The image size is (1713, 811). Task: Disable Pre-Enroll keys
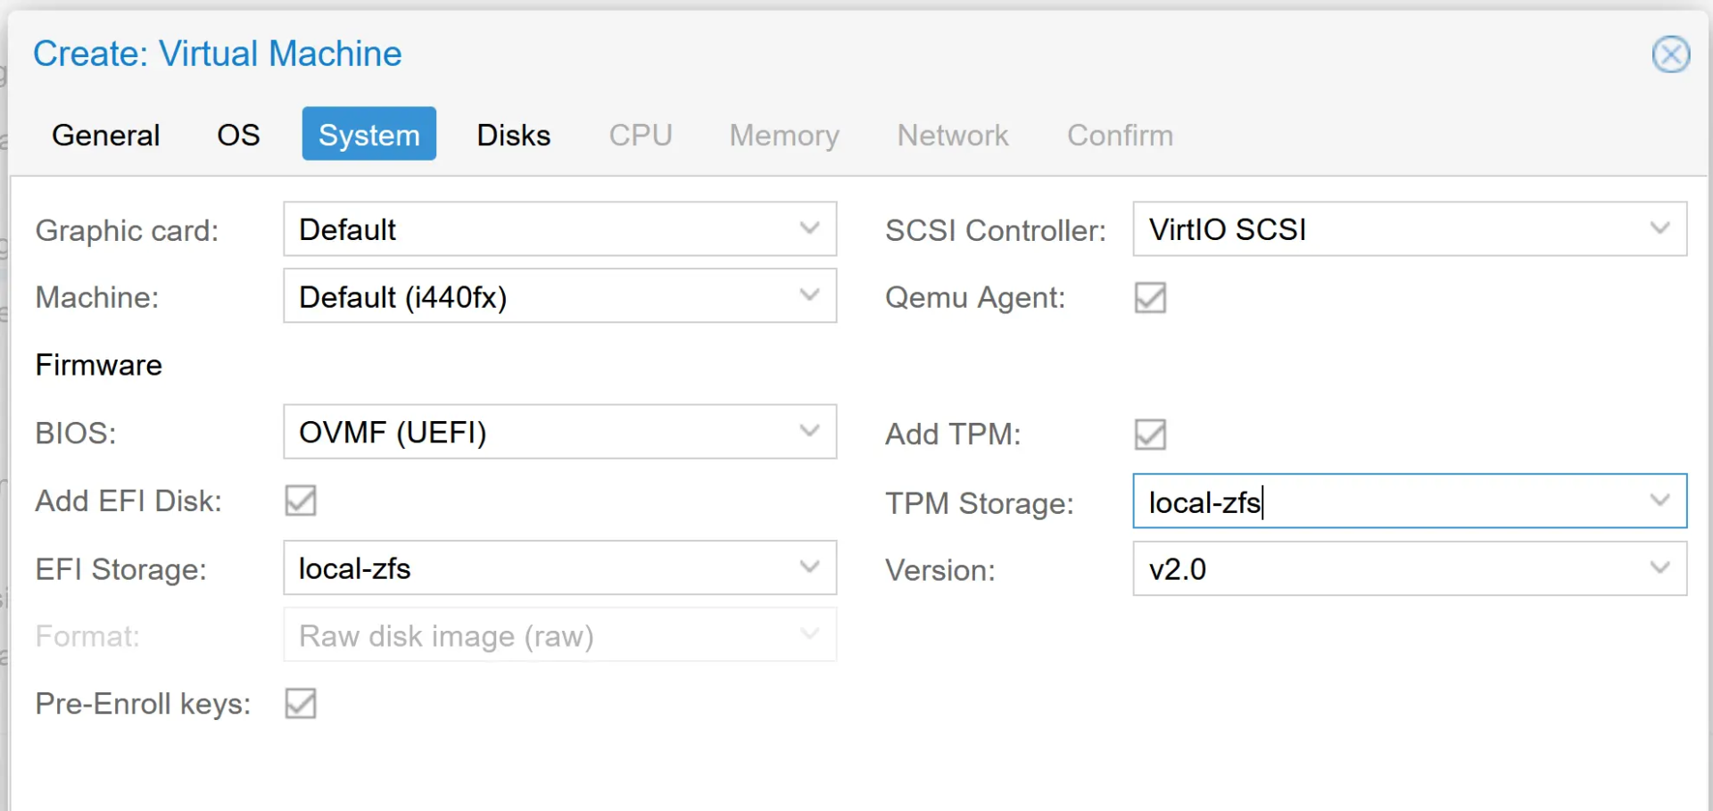tap(300, 703)
